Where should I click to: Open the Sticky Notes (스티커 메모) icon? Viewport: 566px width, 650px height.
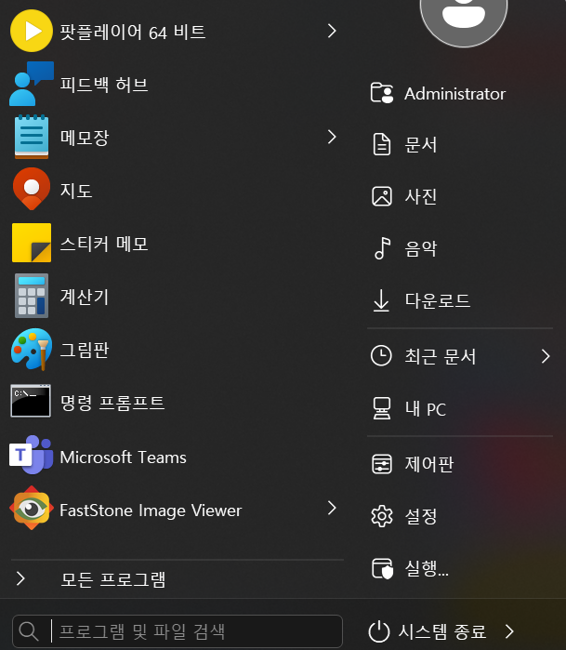(x=32, y=243)
